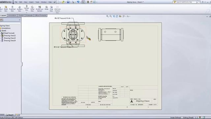Open the Window menu
211x119 pixels.
[x=44, y=2]
